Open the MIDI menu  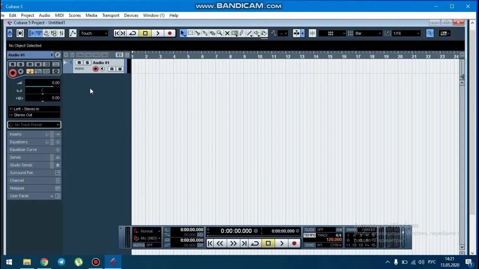click(x=60, y=15)
